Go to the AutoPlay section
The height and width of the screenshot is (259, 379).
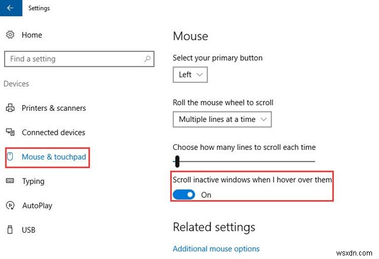click(37, 206)
